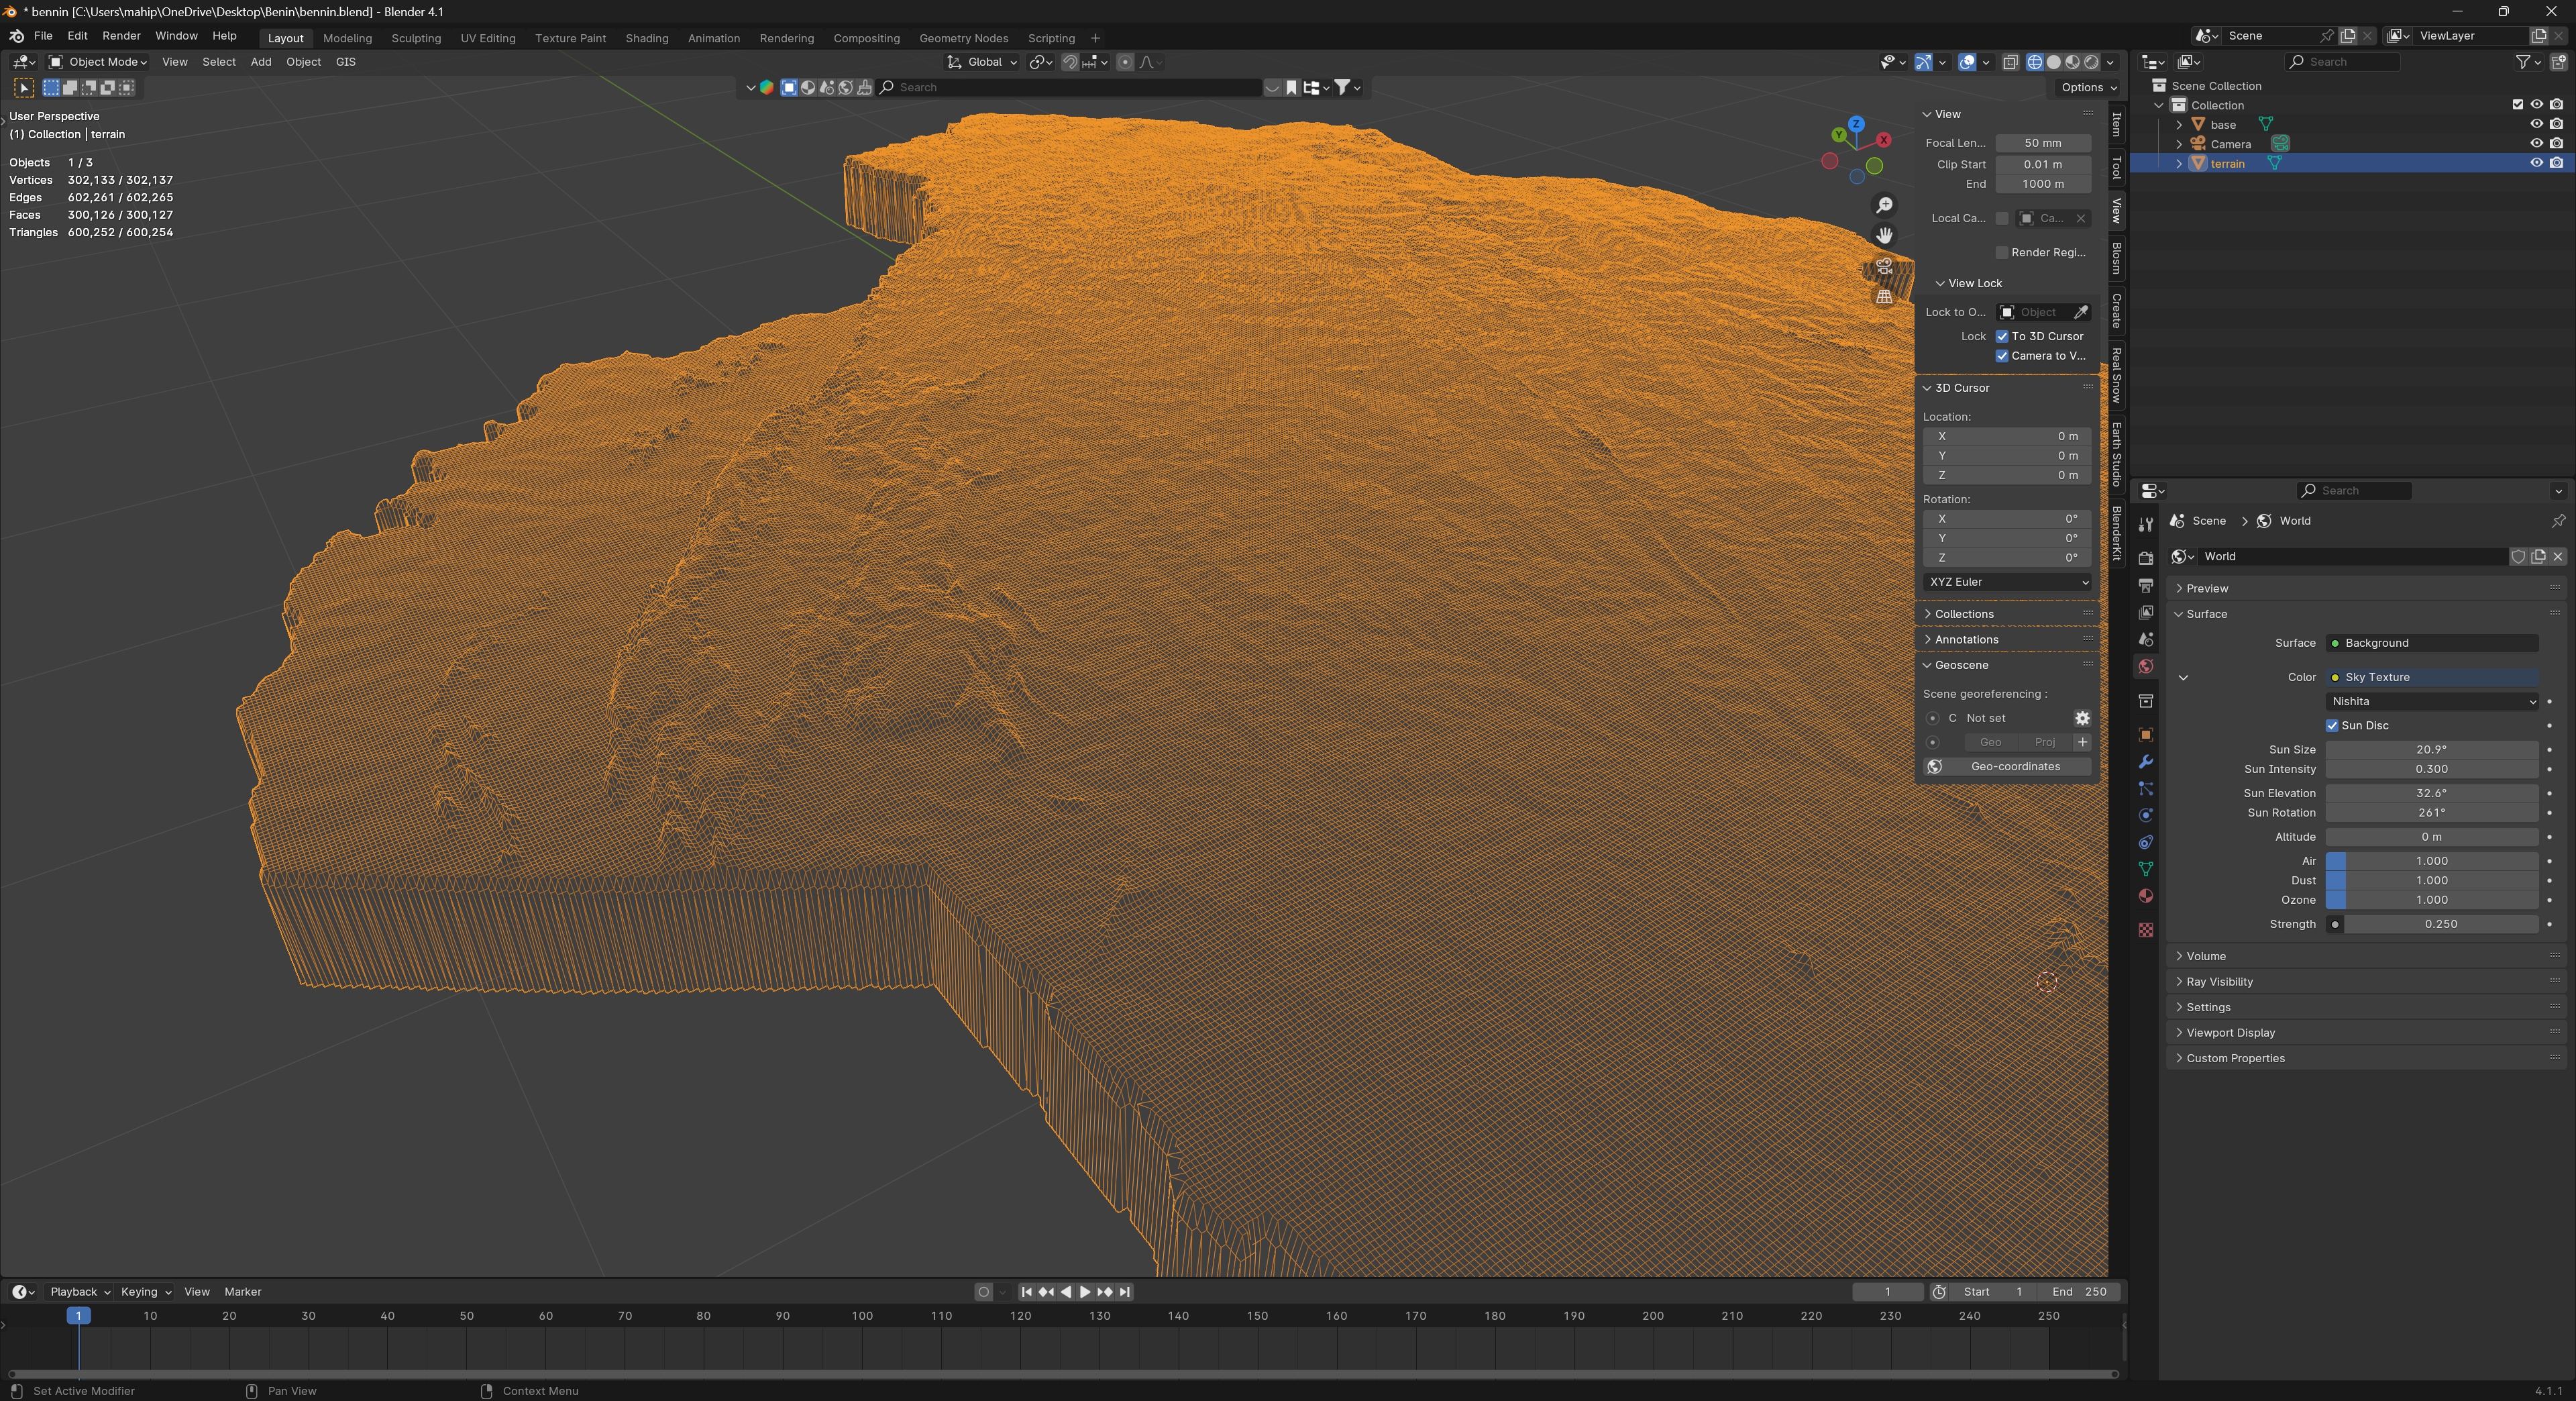Switch to the Shading workspace tab

(x=646, y=38)
